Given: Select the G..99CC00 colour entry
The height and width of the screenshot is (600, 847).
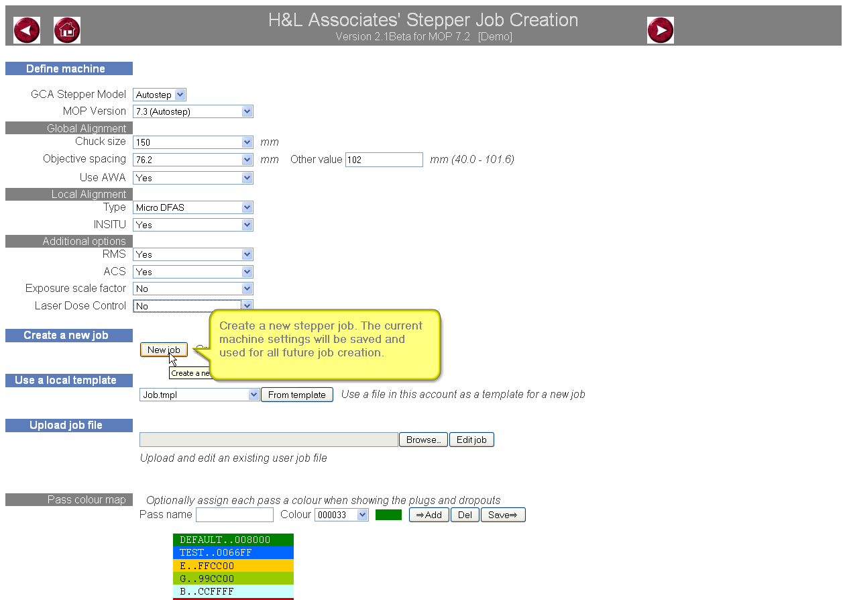Looking at the screenshot, I should [233, 579].
